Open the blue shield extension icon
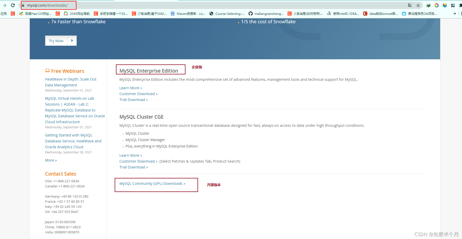462x239 pixels. pos(445,5)
